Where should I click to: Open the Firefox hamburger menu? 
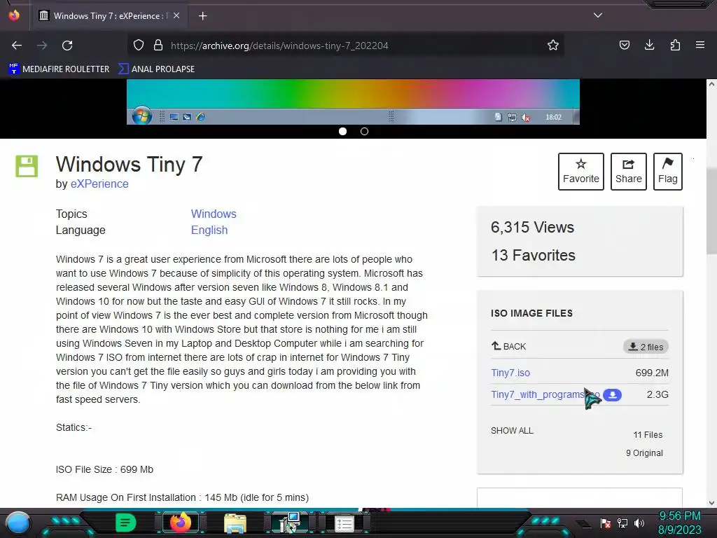click(x=700, y=46)
